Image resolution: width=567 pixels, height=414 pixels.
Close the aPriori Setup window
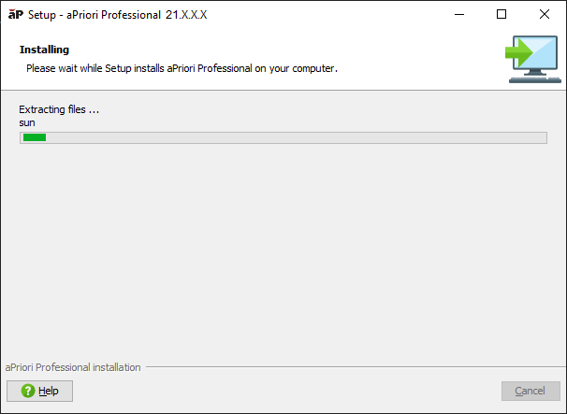pyautogui.click(x=545, y=14)
